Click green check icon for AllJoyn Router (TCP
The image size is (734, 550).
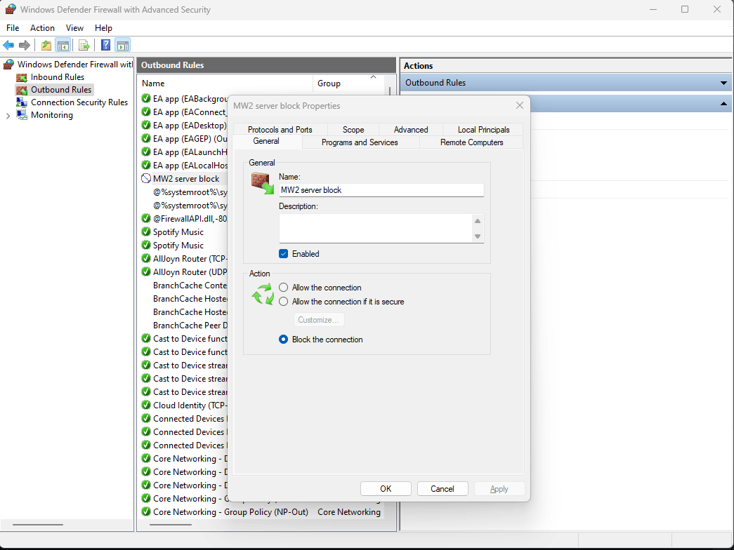tap(146, 259)
